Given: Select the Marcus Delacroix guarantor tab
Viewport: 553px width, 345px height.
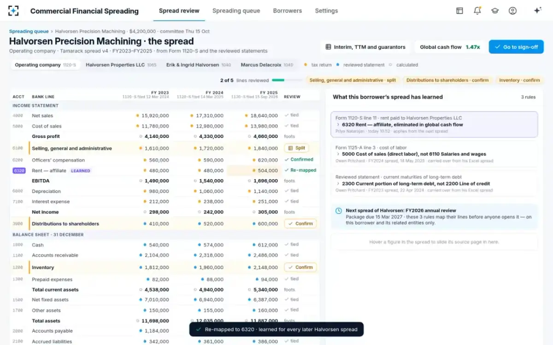Looking at the screenshot, I should coord(267,65).
